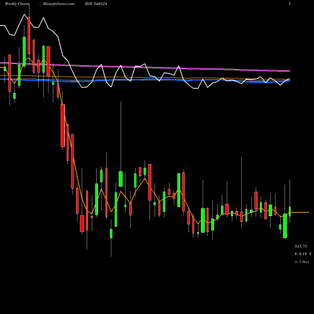Click the 315.75 price value
Image resolution: width=314 pixels, height=314 pixels.
[x=301, y=246]
